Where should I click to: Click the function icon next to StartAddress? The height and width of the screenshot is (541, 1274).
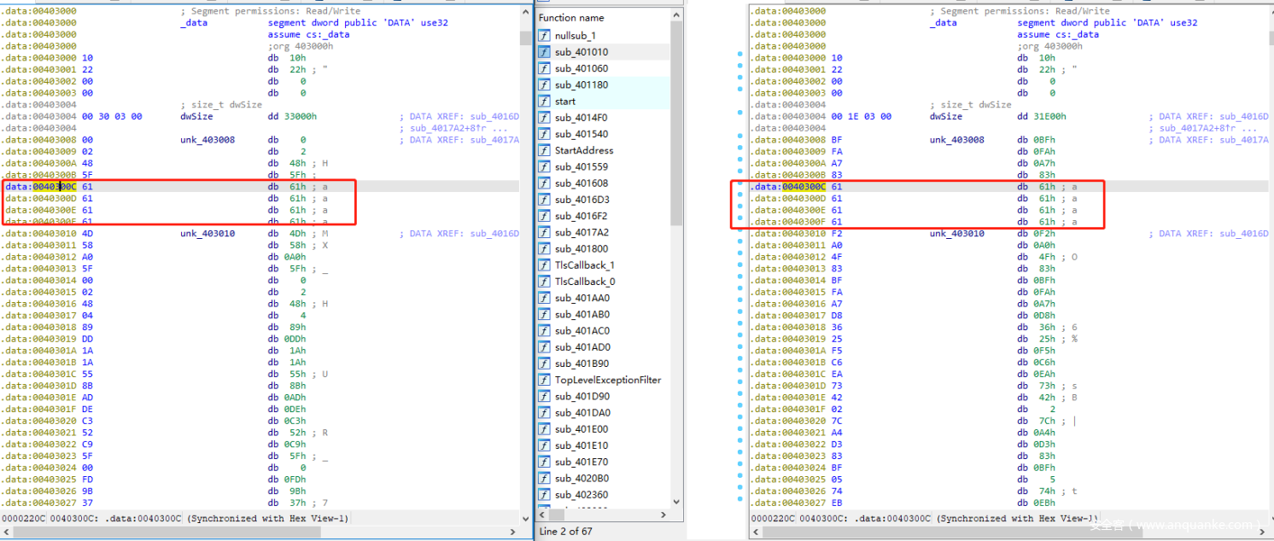545,150
